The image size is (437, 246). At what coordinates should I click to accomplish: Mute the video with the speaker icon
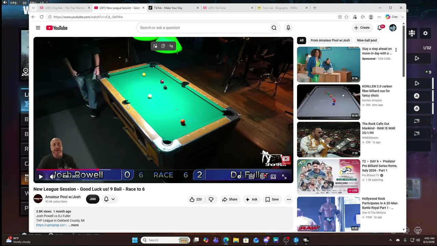coord(53,177)
